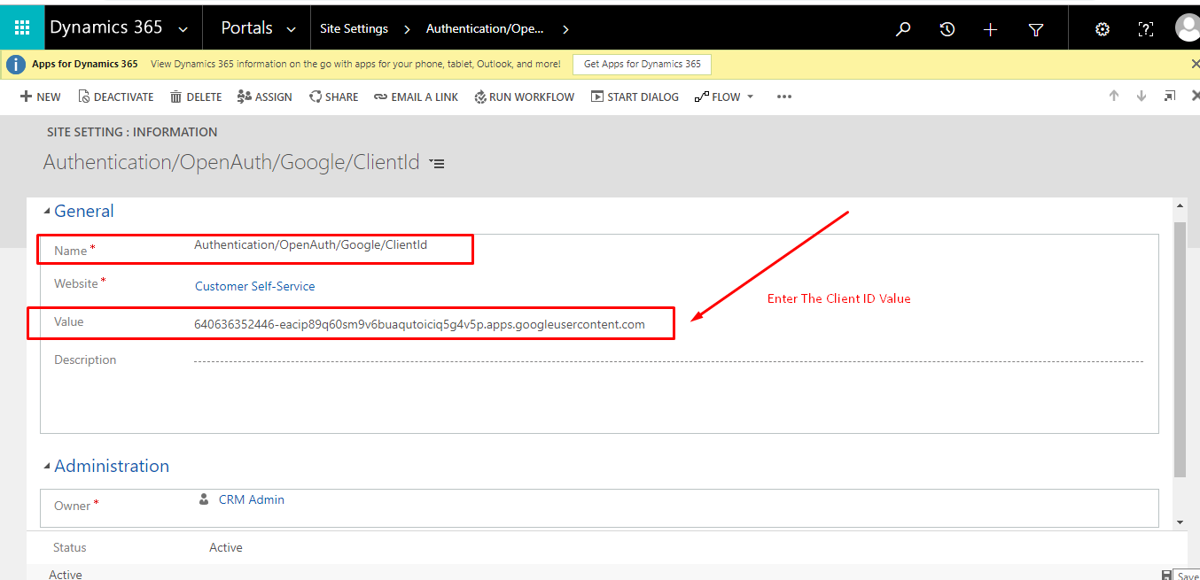Click the pop-out record icon
The height and width of the screenshot is (580, 1200).
1170,96
